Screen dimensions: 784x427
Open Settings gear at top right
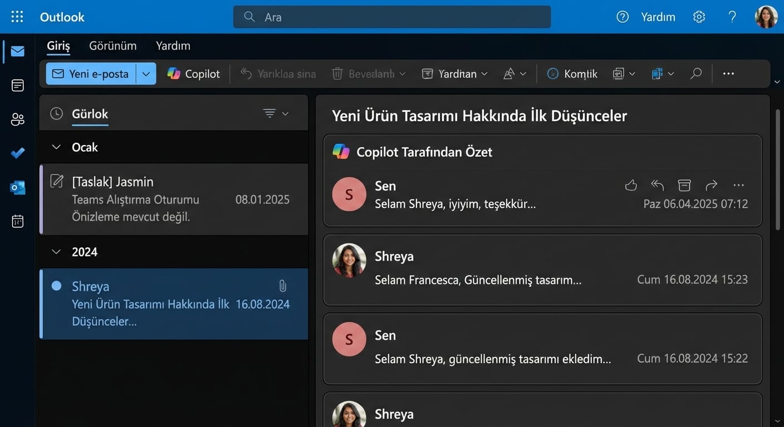[699, 17]
